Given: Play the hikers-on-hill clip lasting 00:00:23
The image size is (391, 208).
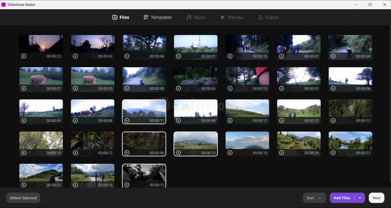Looking at the screenshot, I should [x=281, y=121].
